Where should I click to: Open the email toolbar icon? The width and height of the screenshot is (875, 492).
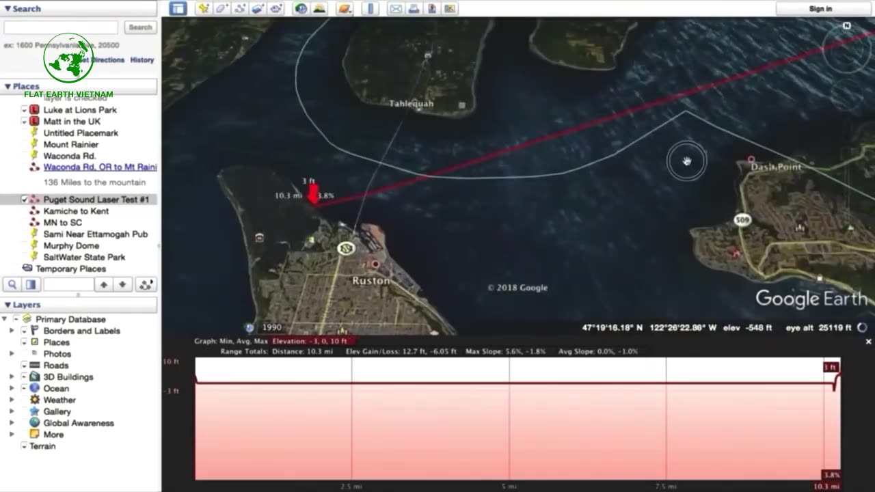click(x=395, y=8)
